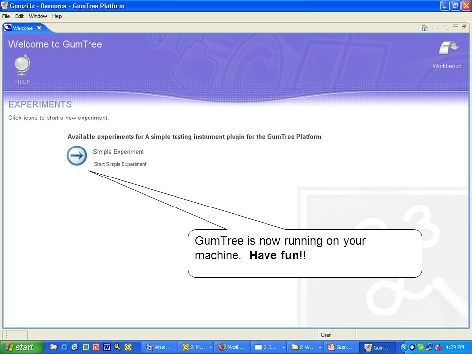Switch to the Virus taskbar window
The height and width of the screenshot is (354, 472).
point(159,348)
